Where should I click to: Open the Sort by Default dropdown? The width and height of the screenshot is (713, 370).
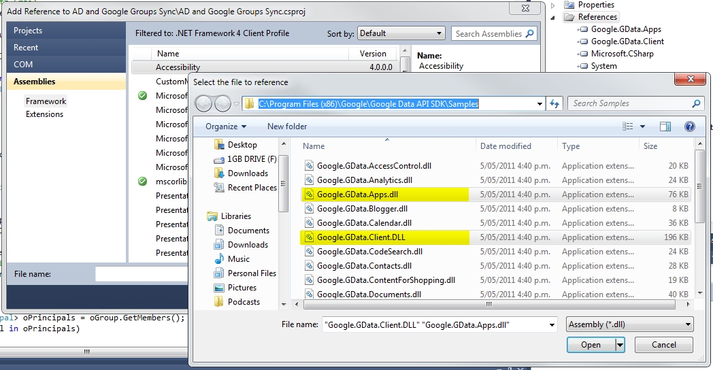pyautogui.click(x=401, y=33)
